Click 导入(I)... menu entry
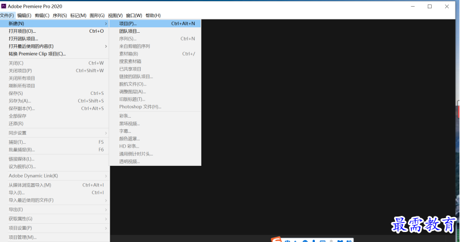Image resolution: width=460 pixels, height=242 pixels. pyautogui.click(x=55, y=193)
